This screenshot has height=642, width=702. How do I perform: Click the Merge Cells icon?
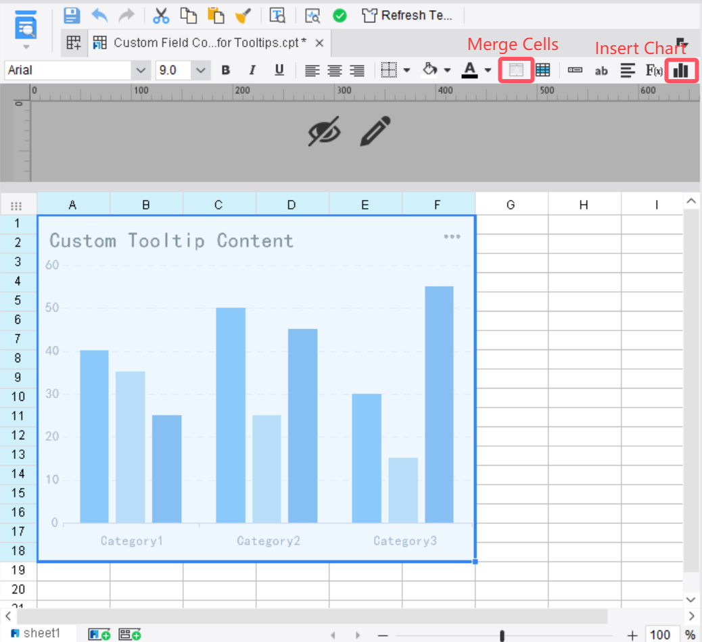[x=516, y=70]
